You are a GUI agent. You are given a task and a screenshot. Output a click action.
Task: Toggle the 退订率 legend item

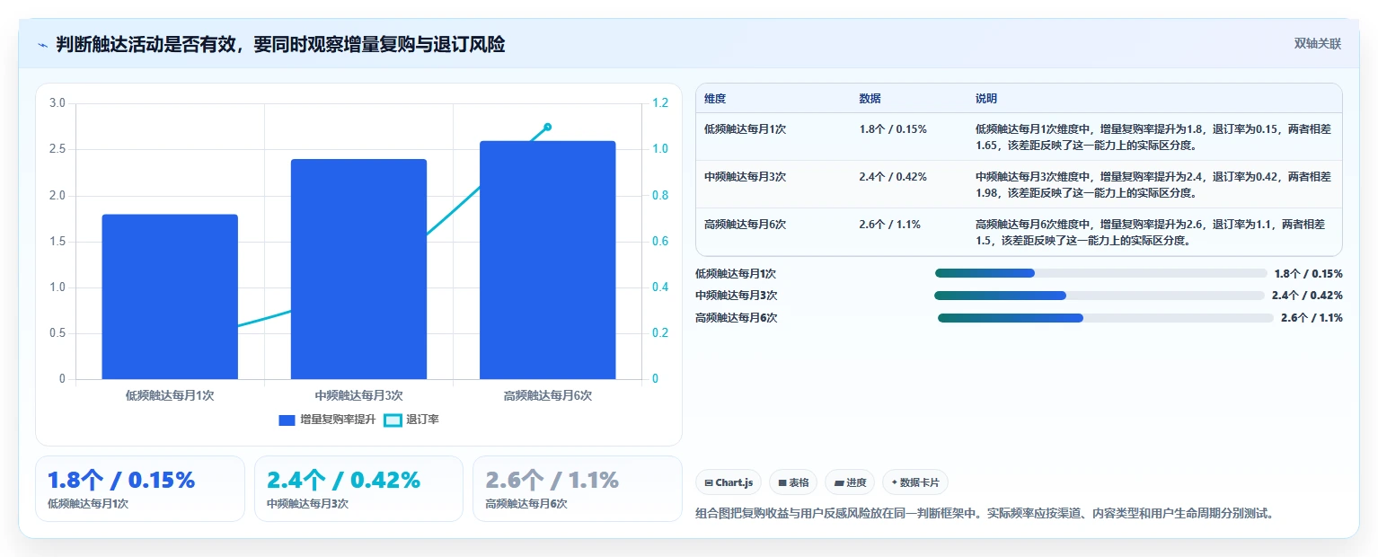pyautogui.click(x=411, y=420)
